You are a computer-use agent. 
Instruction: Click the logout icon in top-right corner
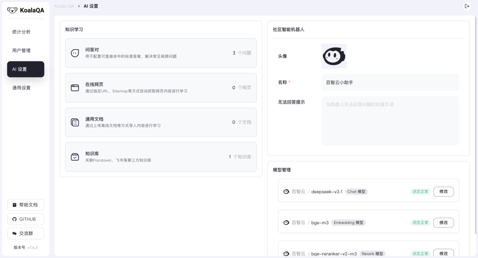466,6
